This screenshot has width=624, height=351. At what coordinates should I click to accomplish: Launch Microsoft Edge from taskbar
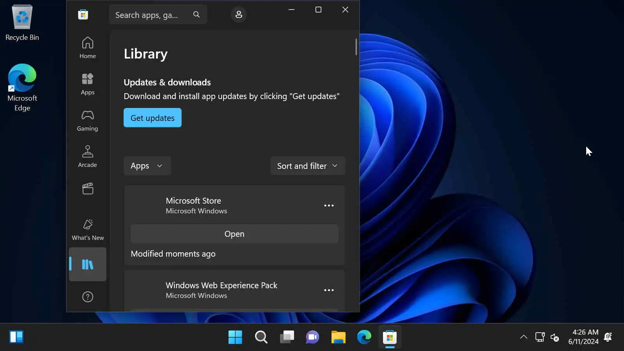coord(364,337)
